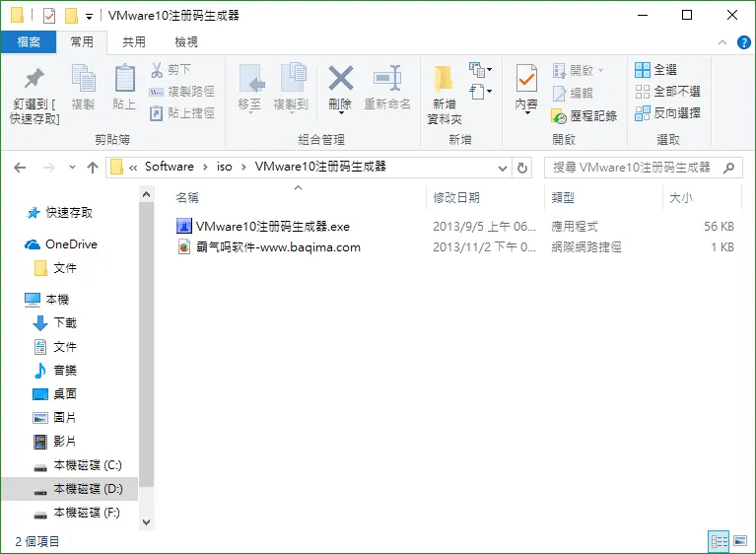756x554 pixels.
Task: Open the recent locations dropdown arrow
Action: (x=72, y=168)
